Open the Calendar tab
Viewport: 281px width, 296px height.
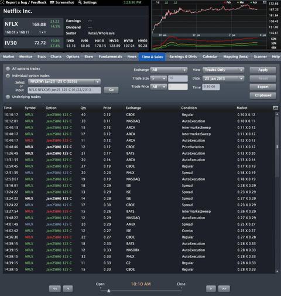[x=210, y=57]
